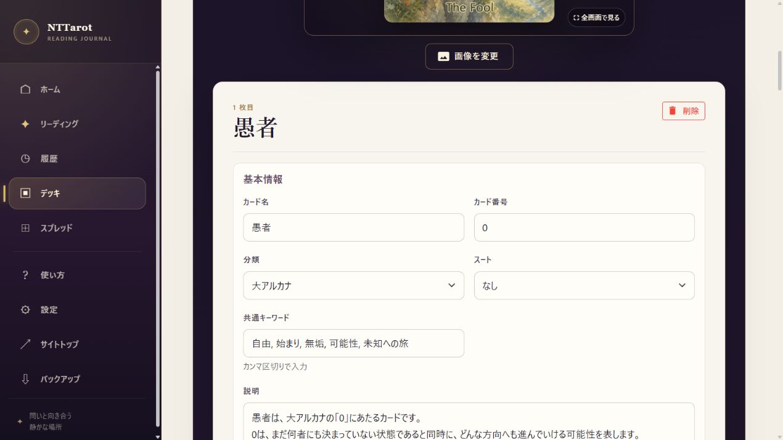The width and height of the screenshot is (783, 440).
Task: Click 全画面で見る button
Action: [596, 18]
